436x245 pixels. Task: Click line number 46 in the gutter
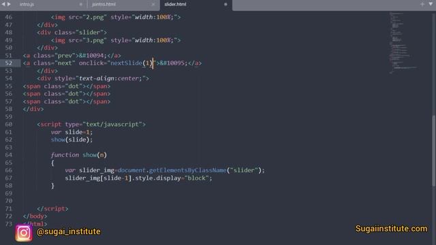point(9,17)
